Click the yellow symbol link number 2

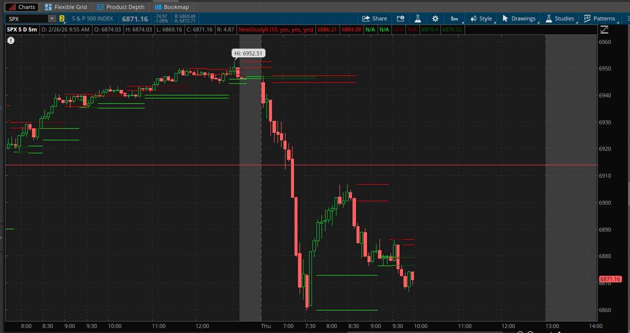point(62,18)
